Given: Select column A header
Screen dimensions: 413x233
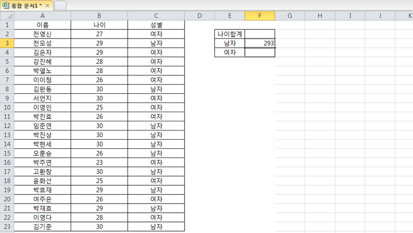Looking at the screenshot, I should [42, 16].
